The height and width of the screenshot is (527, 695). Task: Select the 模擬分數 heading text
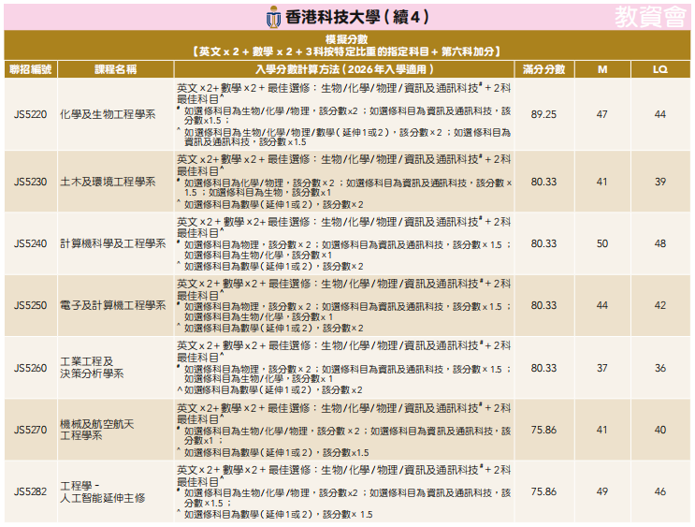click(x=347, y=39)
